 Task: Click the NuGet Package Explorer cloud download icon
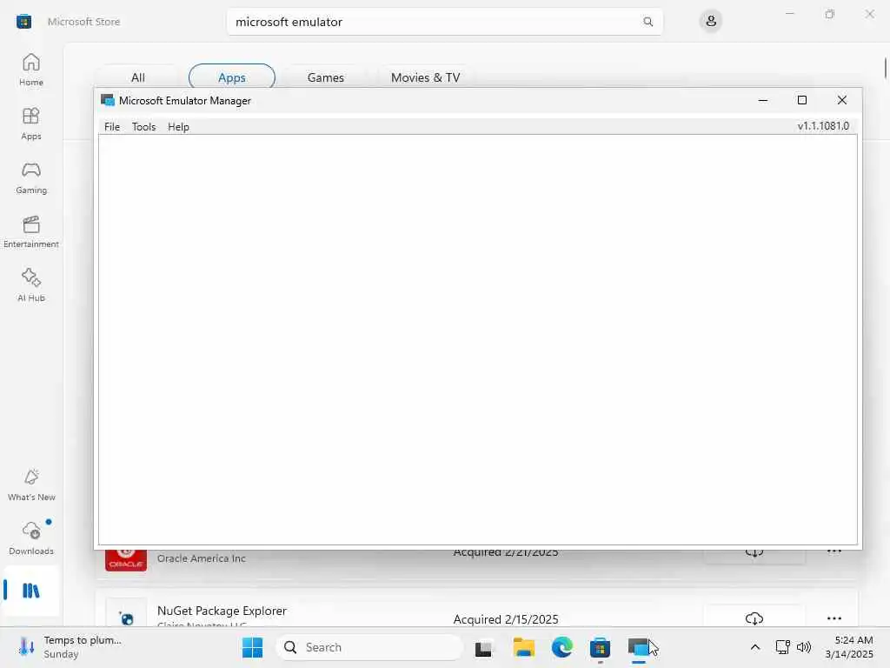point(754,618)
